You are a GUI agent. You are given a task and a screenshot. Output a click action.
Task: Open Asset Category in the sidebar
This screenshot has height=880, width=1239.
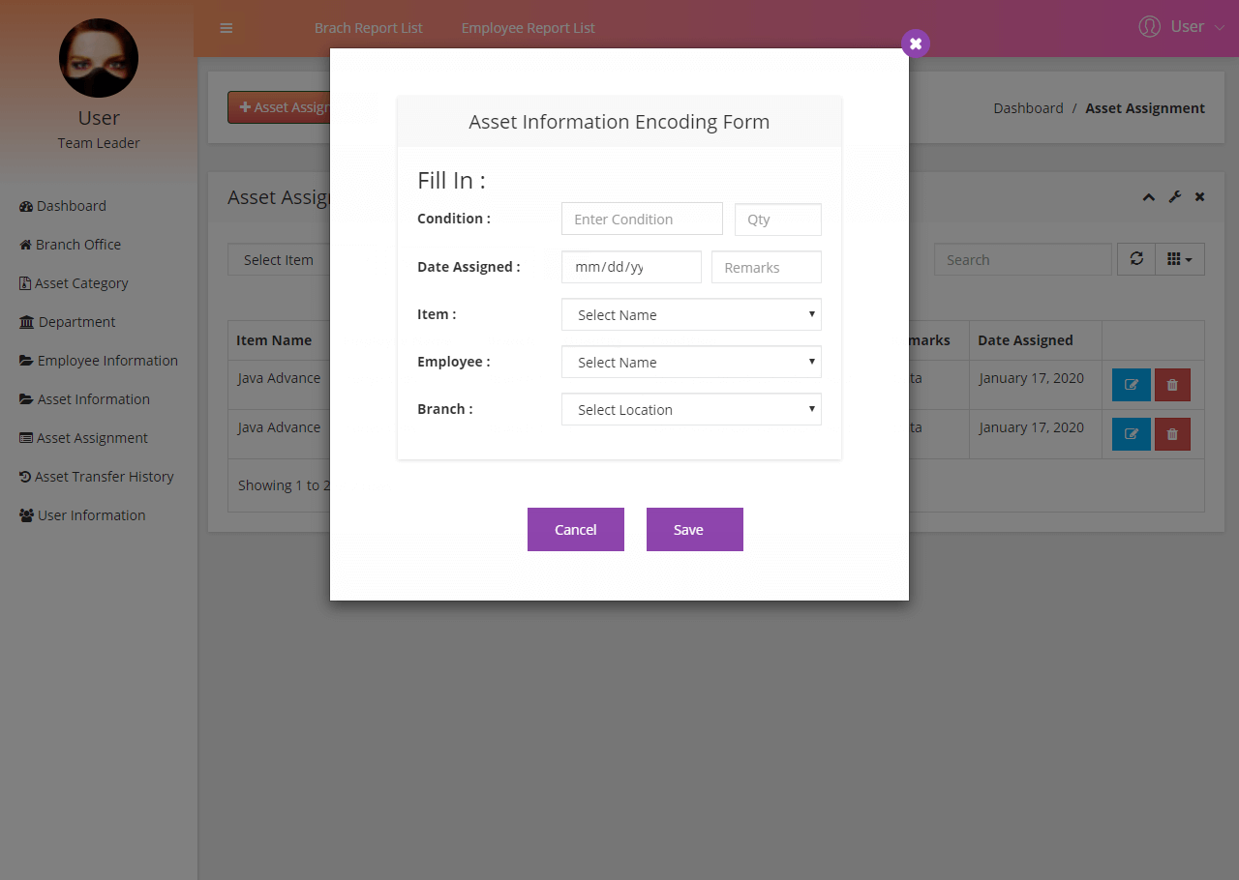[x=74, y=283]
